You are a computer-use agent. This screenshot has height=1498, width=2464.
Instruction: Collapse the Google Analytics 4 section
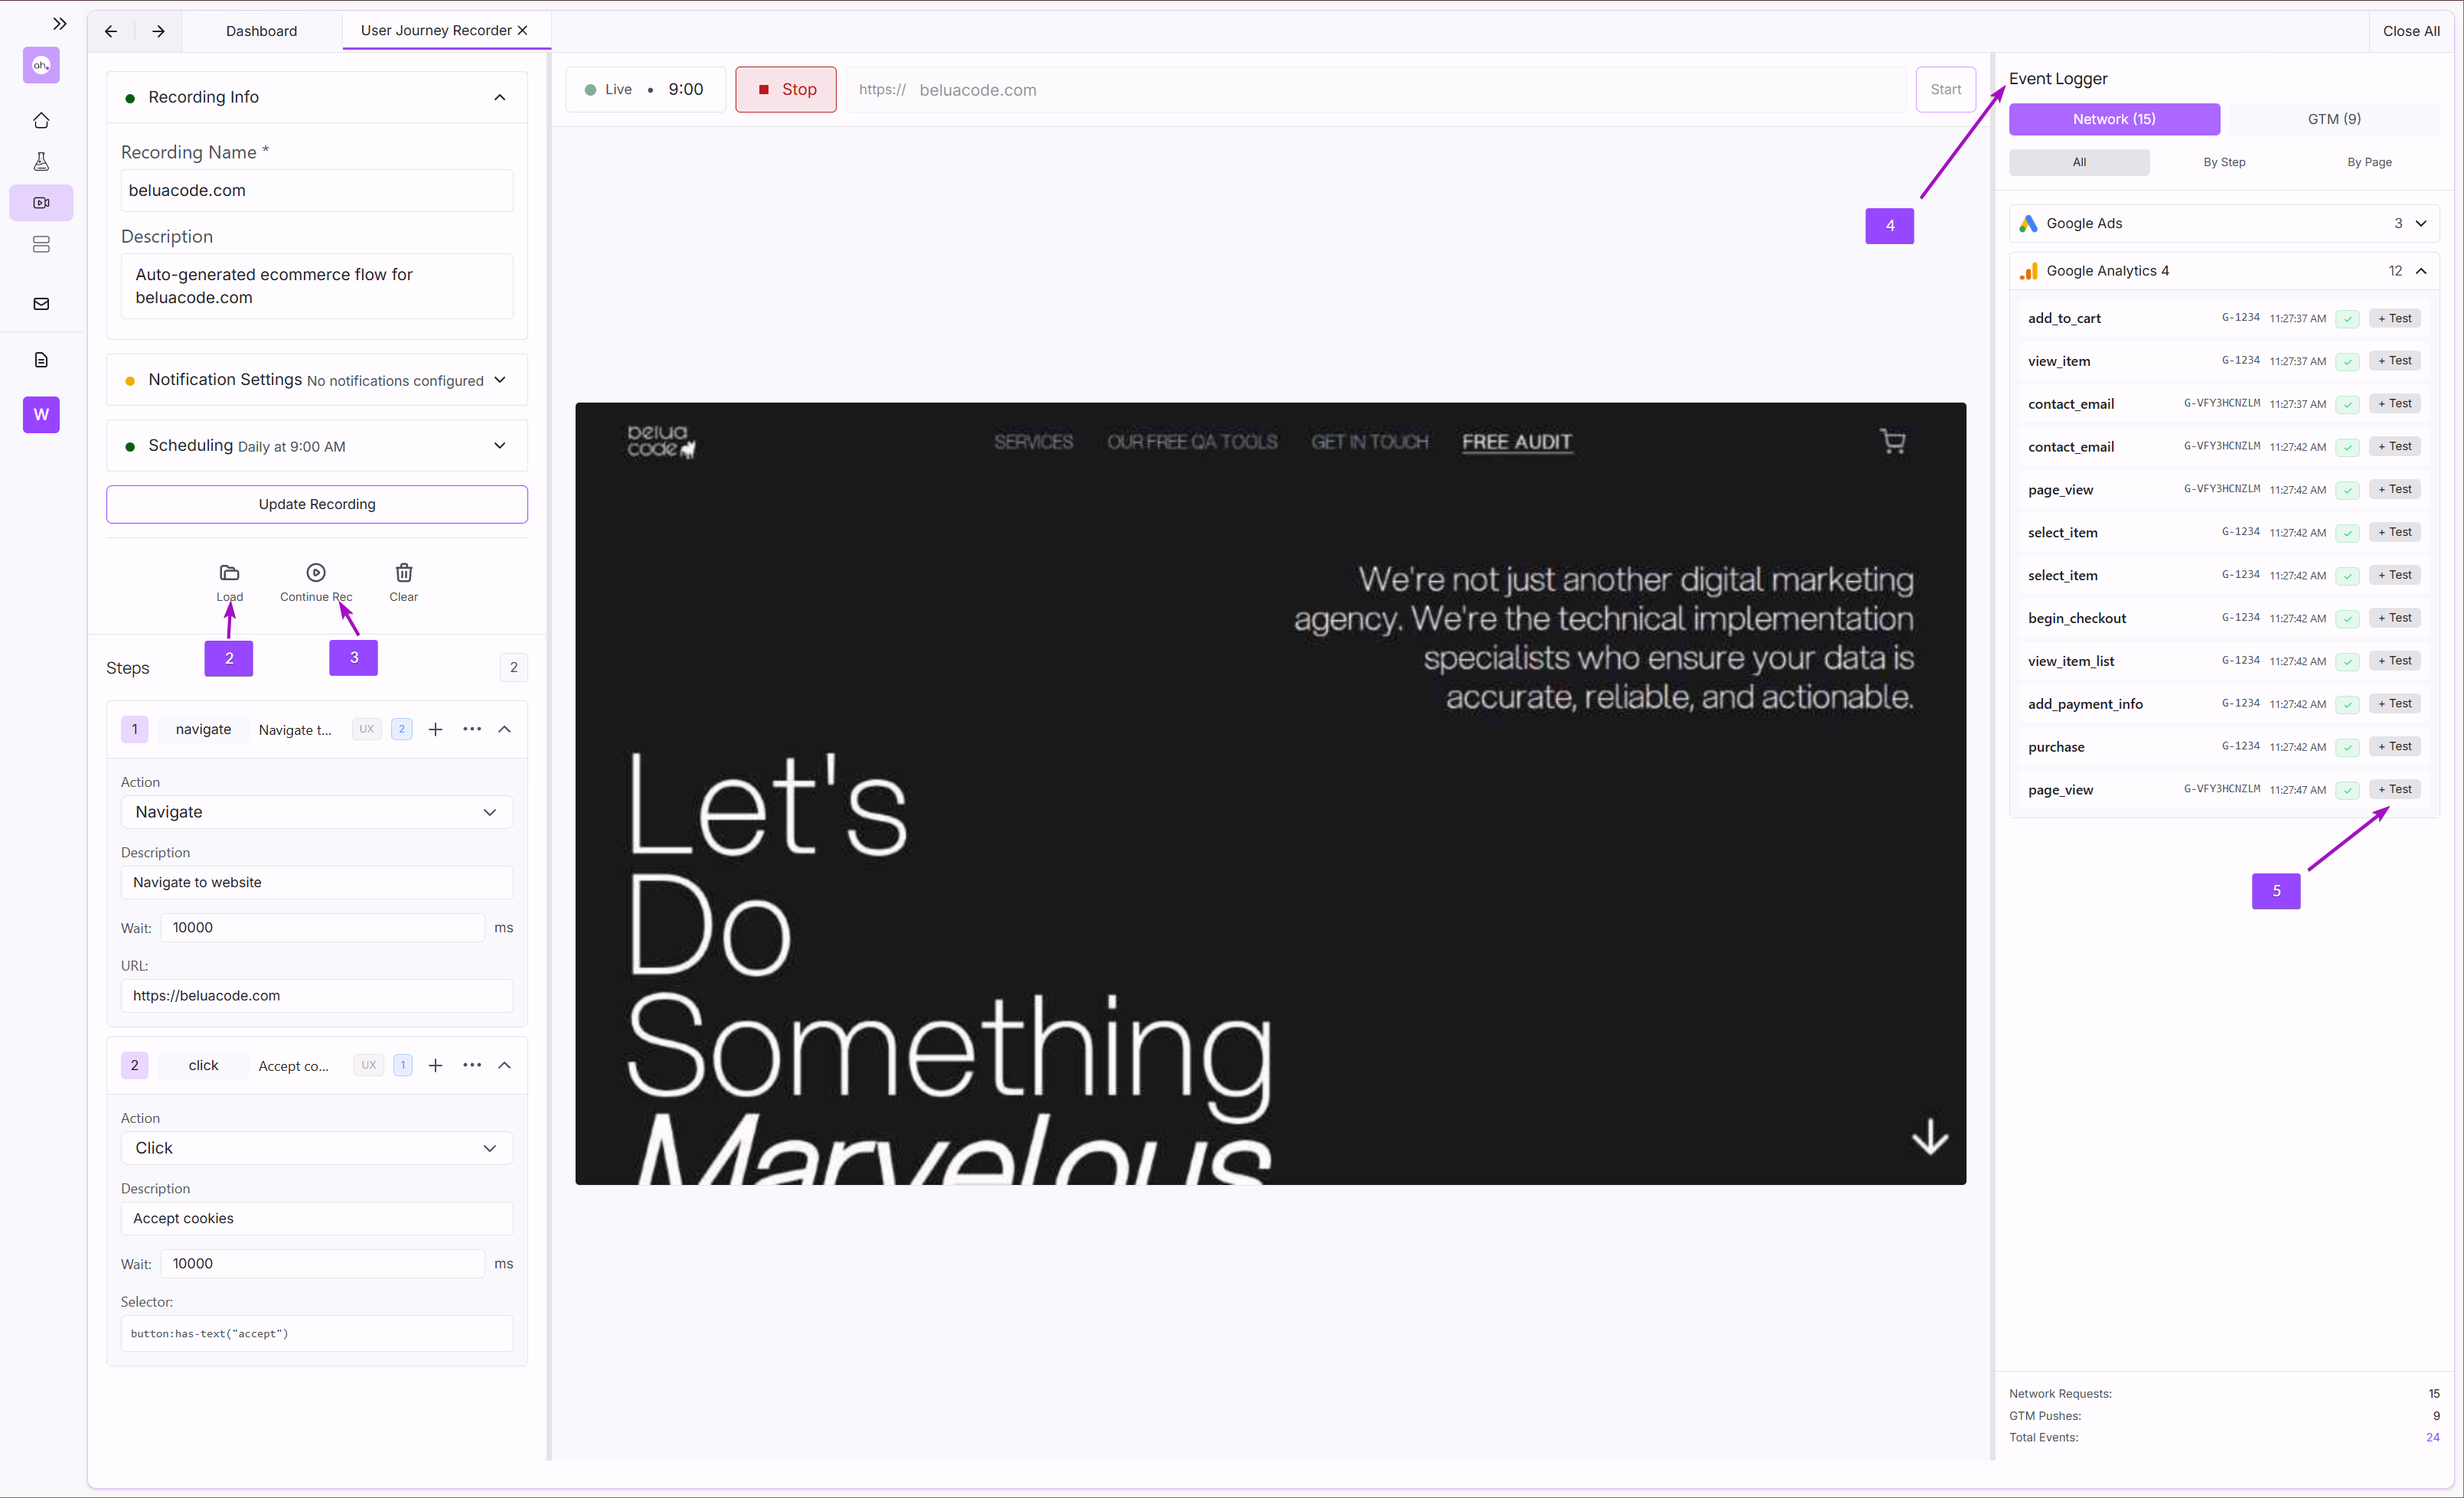2421,270
